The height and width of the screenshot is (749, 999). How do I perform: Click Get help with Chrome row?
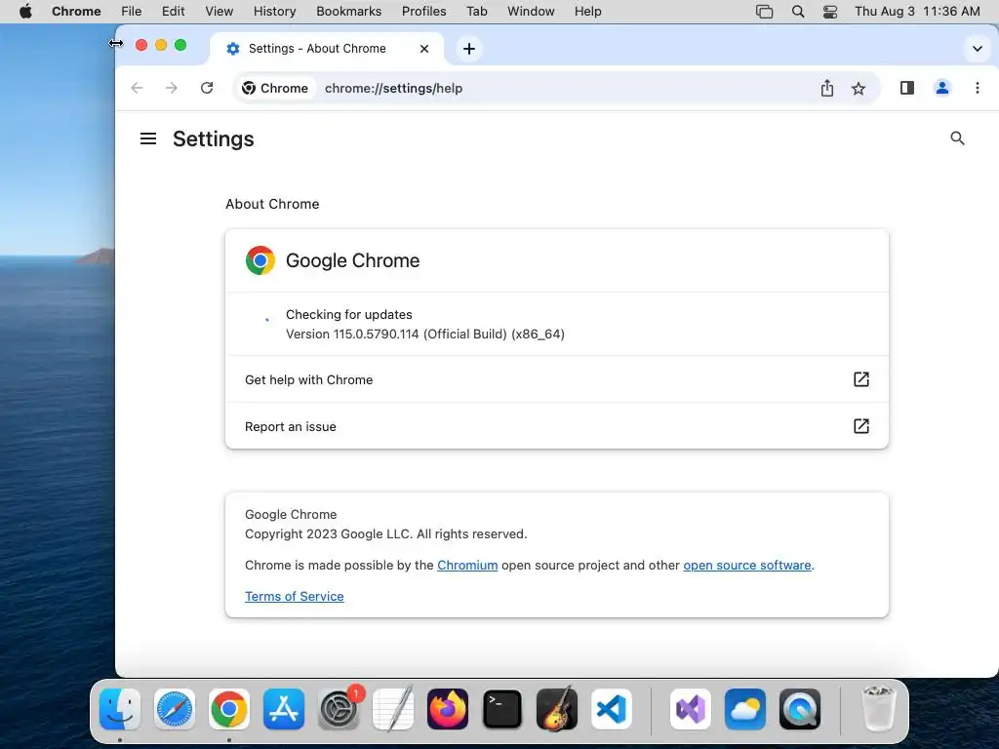(557, 379)
